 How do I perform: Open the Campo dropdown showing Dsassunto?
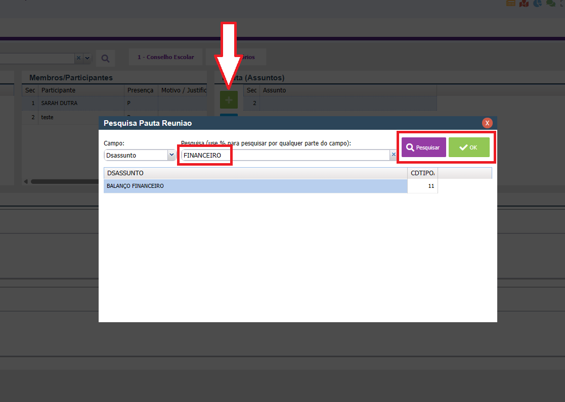point(171,155)
